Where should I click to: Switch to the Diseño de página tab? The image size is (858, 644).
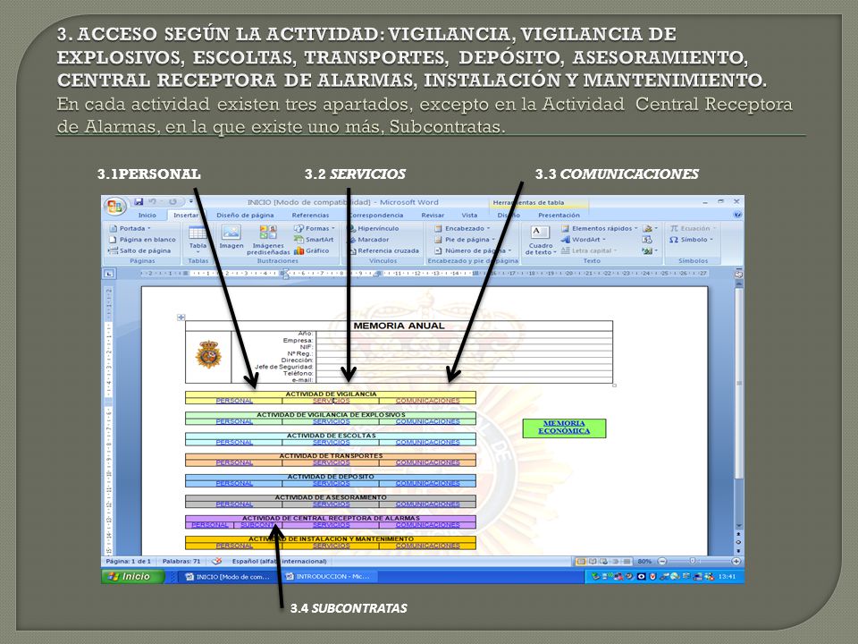[x=245, y=216]
